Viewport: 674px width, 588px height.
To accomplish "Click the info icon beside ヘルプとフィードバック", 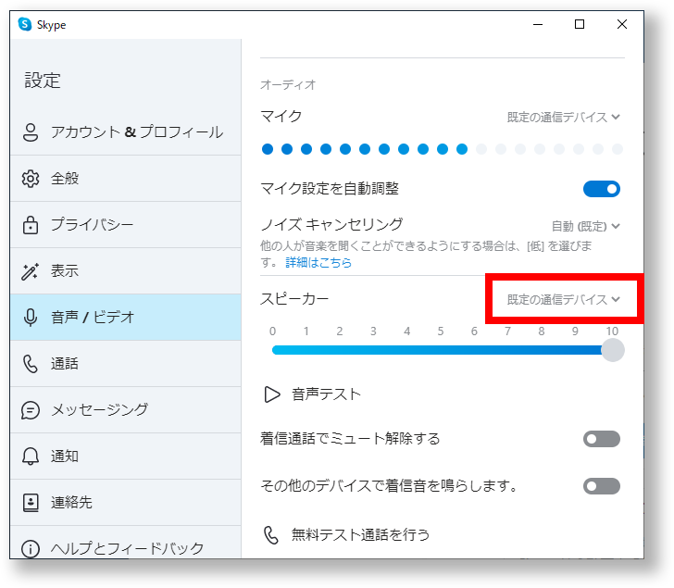I will (31, 549).
